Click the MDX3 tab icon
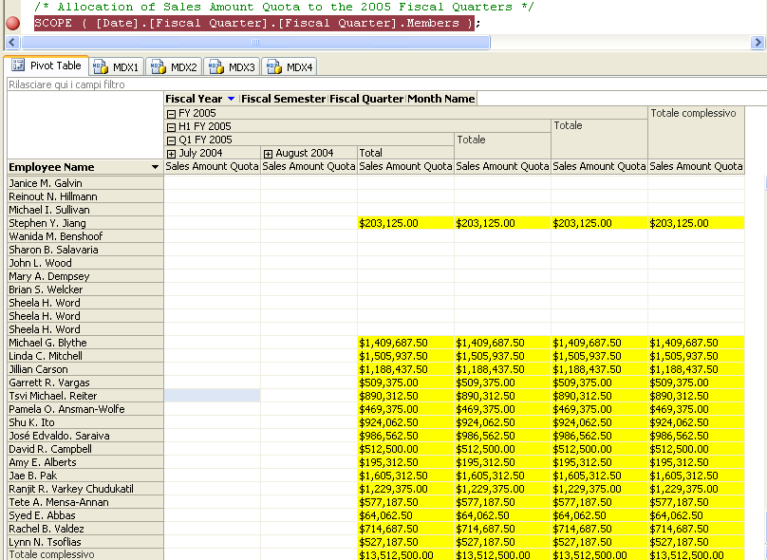 point(216,67)
